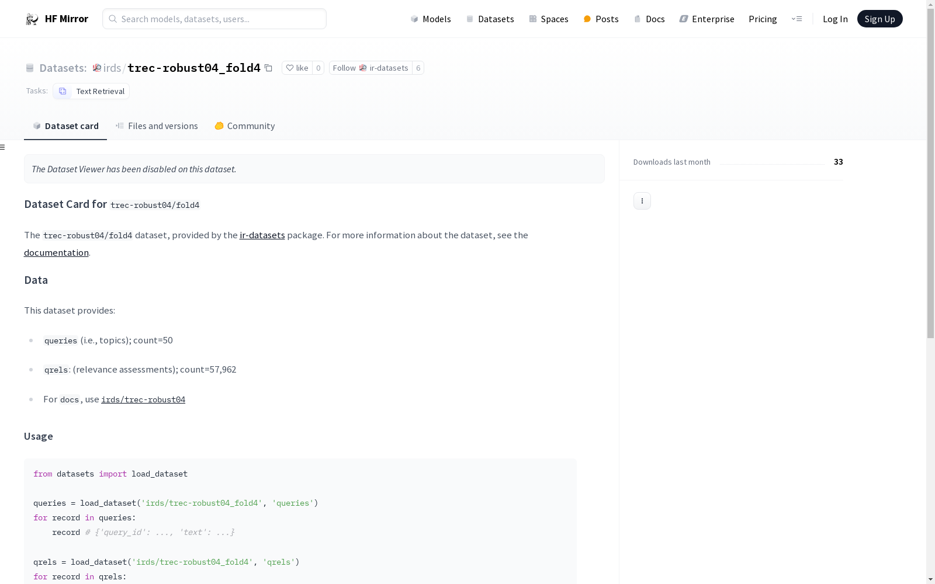Click the search magnifier icon
The width and height of the screenshot is (935, 584).
pos(113,19)
